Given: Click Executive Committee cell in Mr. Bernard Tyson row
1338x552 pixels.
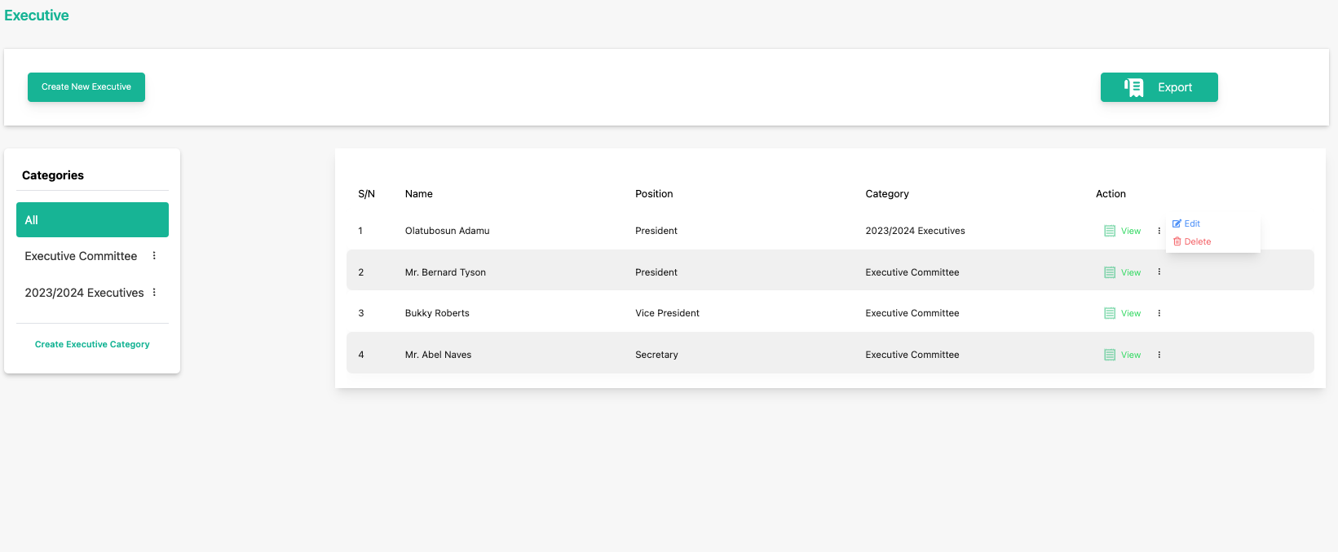Looking at the screenshot, I should [x=912, y=272].
